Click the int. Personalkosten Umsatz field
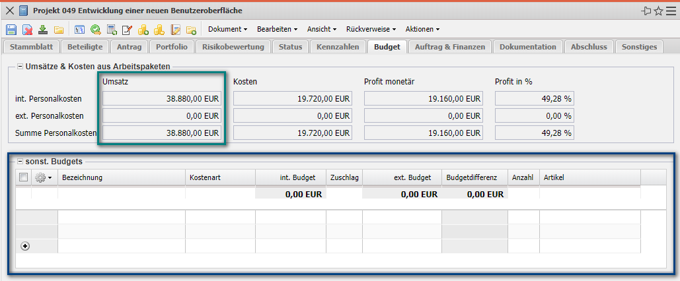 pyautogui.click(x=162, y=99)
